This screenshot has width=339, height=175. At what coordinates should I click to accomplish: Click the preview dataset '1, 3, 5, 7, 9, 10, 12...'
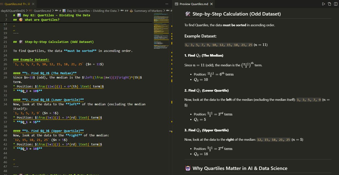tap(219, 45)
